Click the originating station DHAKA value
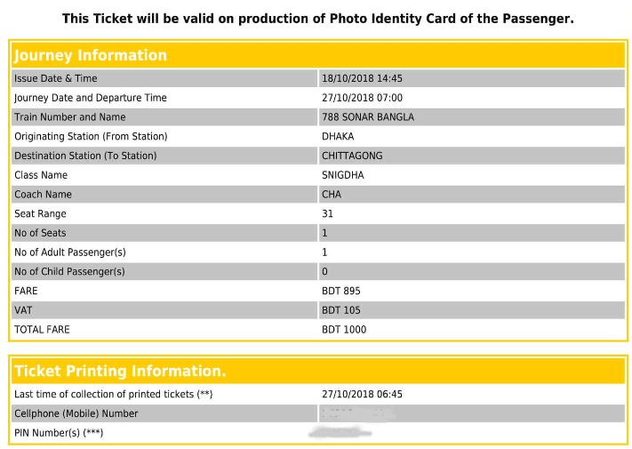This screenshot has height=449, width=632. [x=338, y=136]
